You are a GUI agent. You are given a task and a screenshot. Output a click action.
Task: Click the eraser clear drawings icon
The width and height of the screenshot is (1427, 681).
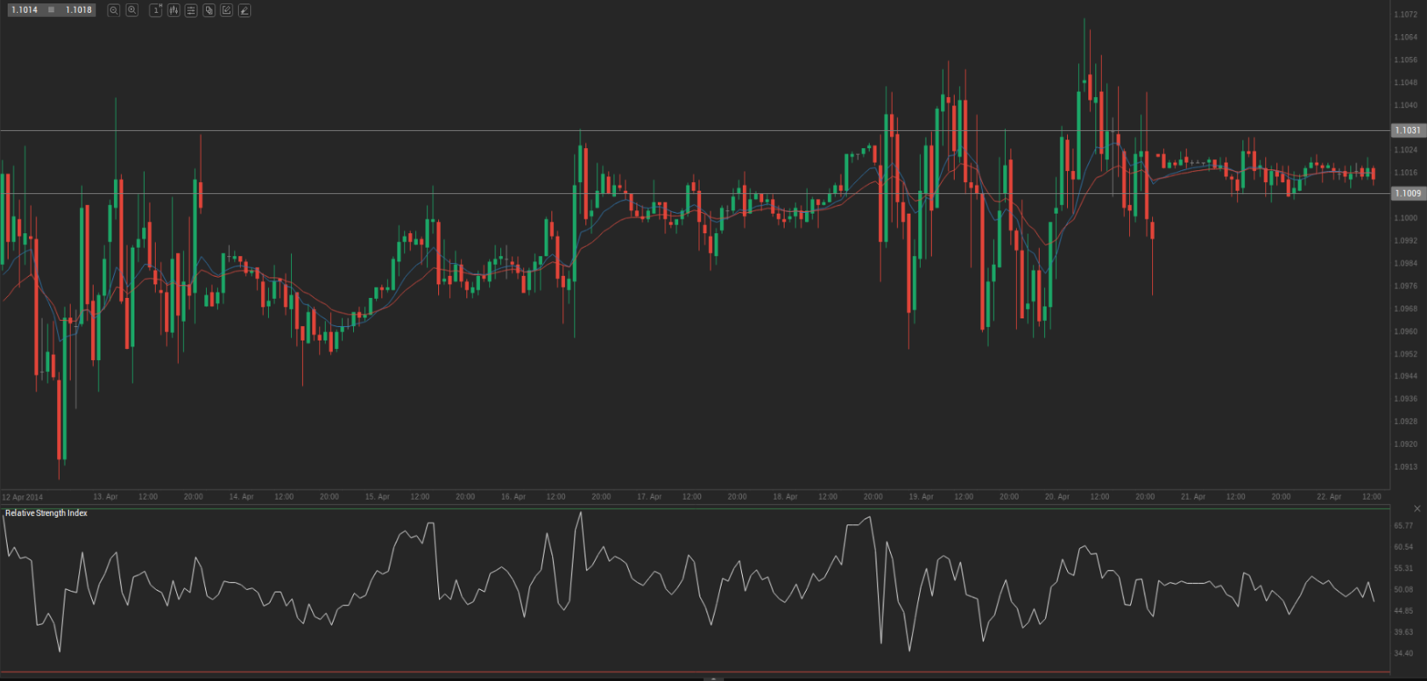244,10
